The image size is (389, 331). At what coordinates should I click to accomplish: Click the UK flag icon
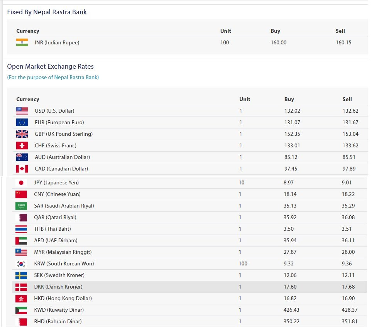tap(22, 134)
